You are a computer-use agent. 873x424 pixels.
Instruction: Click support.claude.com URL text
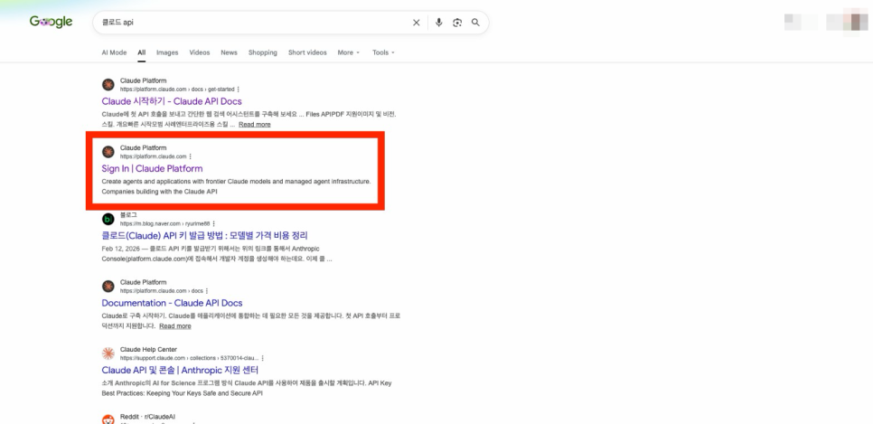189,358
